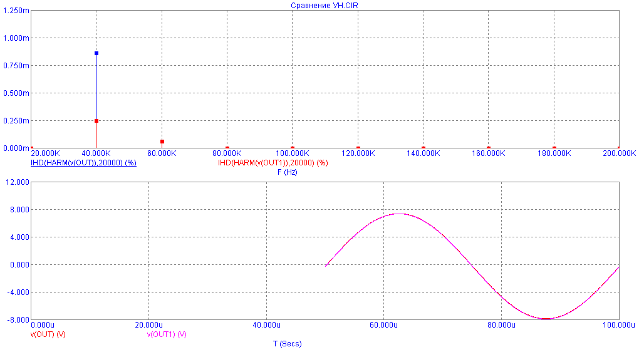Click the 12.000 voltage axis value
639x352 pixels.
pyautogui.click(x=18, y=182)
